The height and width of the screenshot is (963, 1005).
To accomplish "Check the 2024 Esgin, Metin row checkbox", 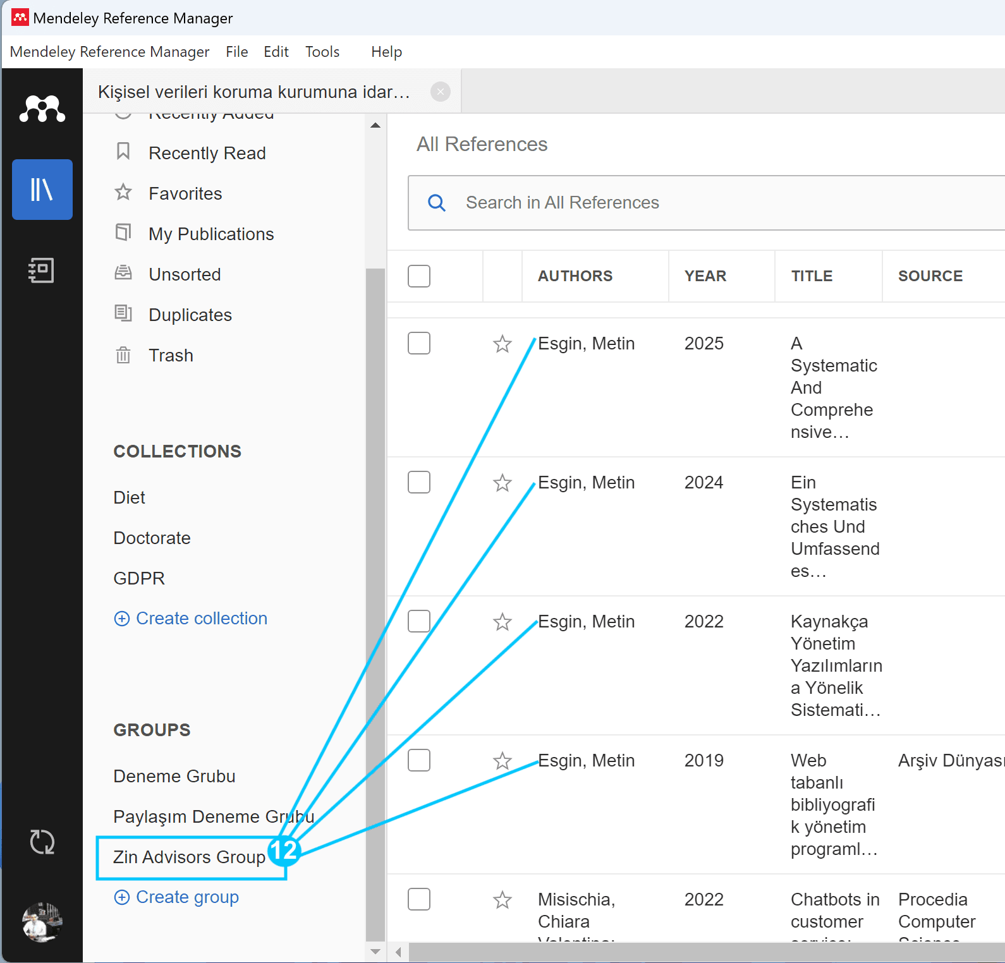I will click(x=419, y=482).
